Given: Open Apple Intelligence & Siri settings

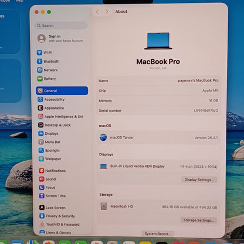Looking at the screenshot, I should click(x=60, y=117).
